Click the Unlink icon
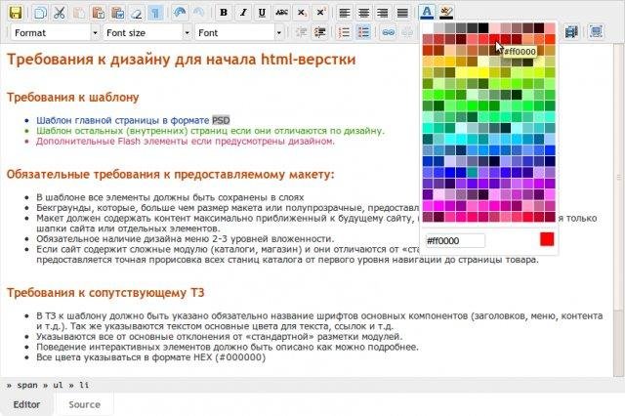This screenshot has width=625, height=416. click(407, 32)
